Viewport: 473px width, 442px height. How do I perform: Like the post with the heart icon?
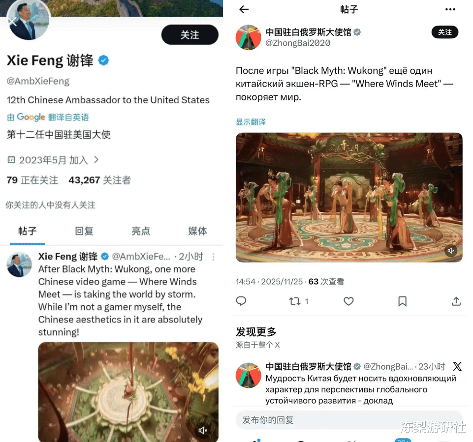tap(348, 301)
